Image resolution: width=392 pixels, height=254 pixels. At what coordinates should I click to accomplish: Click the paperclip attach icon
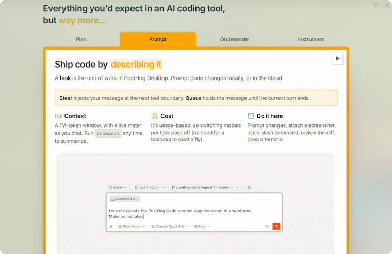[x=111, y=227]
